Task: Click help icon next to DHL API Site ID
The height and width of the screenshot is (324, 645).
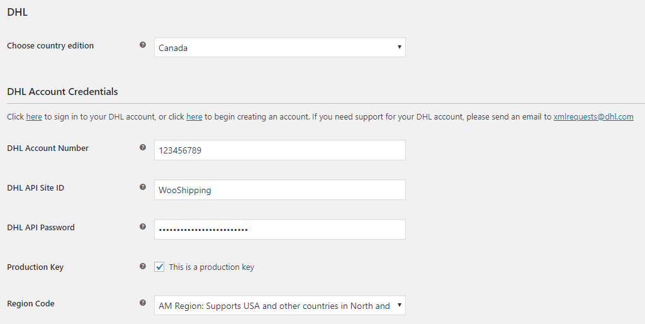Action: [x=143, y=187]
